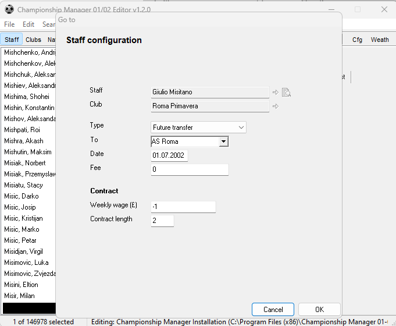396x326 pixels.
Task: Click the Cancel button
Action: (x=273, y=309)
